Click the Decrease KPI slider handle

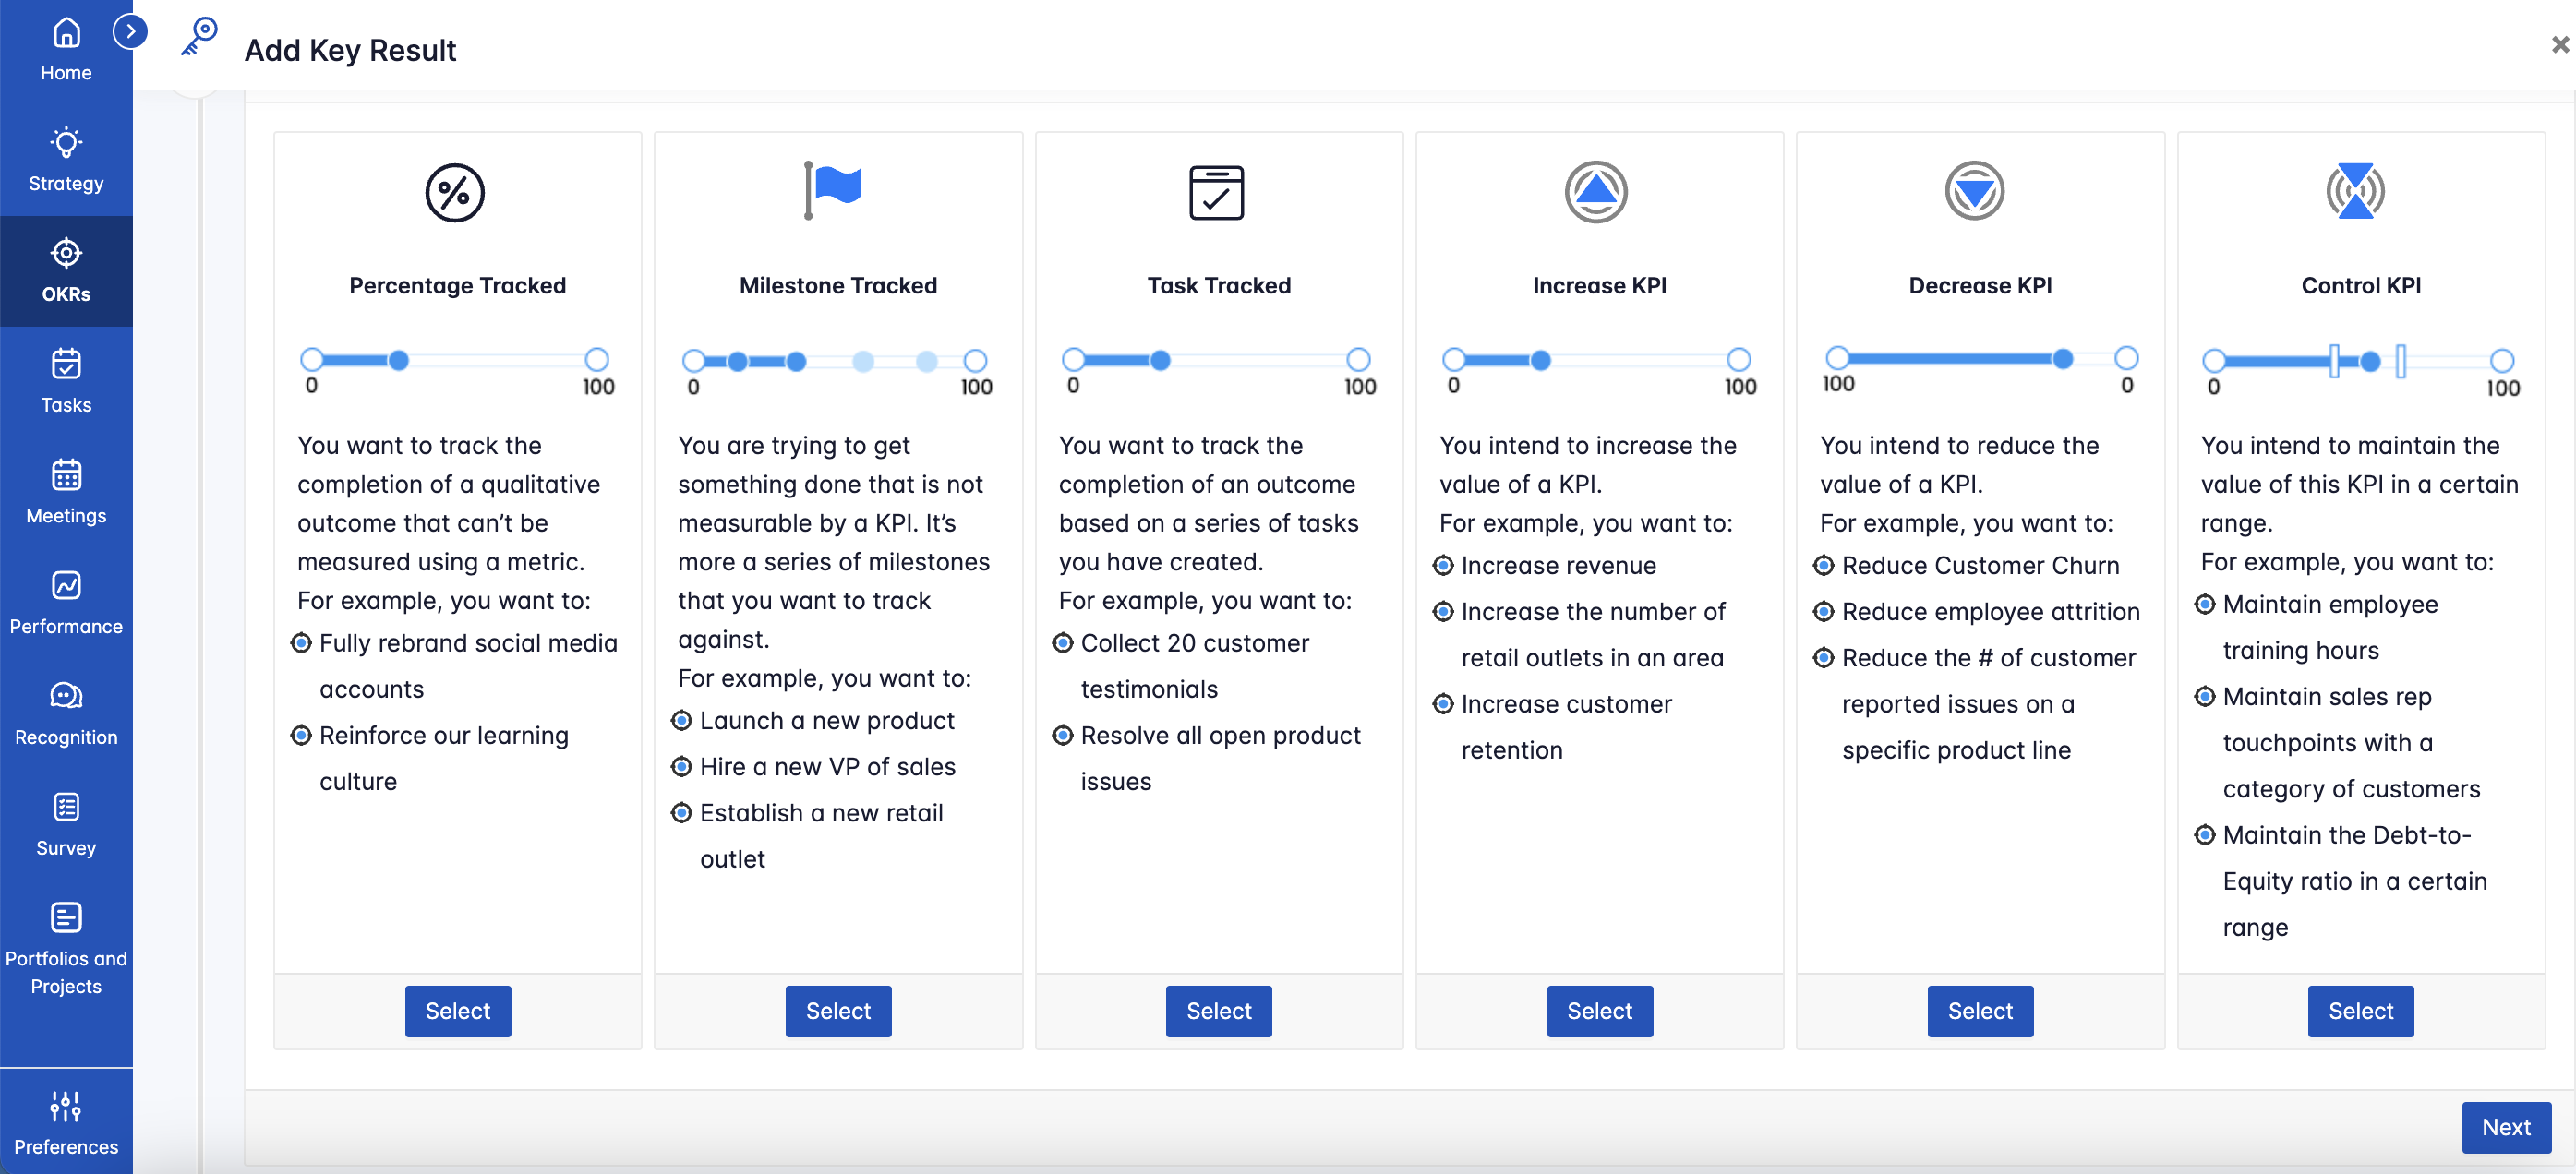pos(2062,359)
